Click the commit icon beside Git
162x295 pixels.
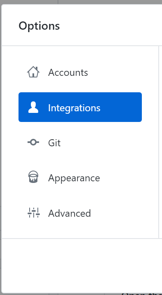(x=33, y=142)
